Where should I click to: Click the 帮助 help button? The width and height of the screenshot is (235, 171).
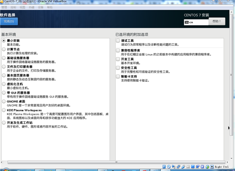point(217,21)
